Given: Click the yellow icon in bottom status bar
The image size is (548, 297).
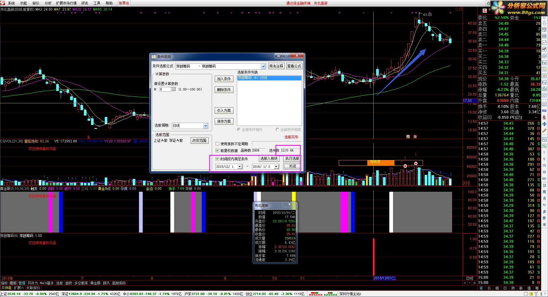Looking at the screenshot, I should [x=531, y=294].
